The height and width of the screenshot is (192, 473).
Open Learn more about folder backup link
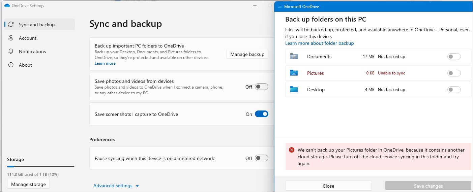click(x=319, y=43)
